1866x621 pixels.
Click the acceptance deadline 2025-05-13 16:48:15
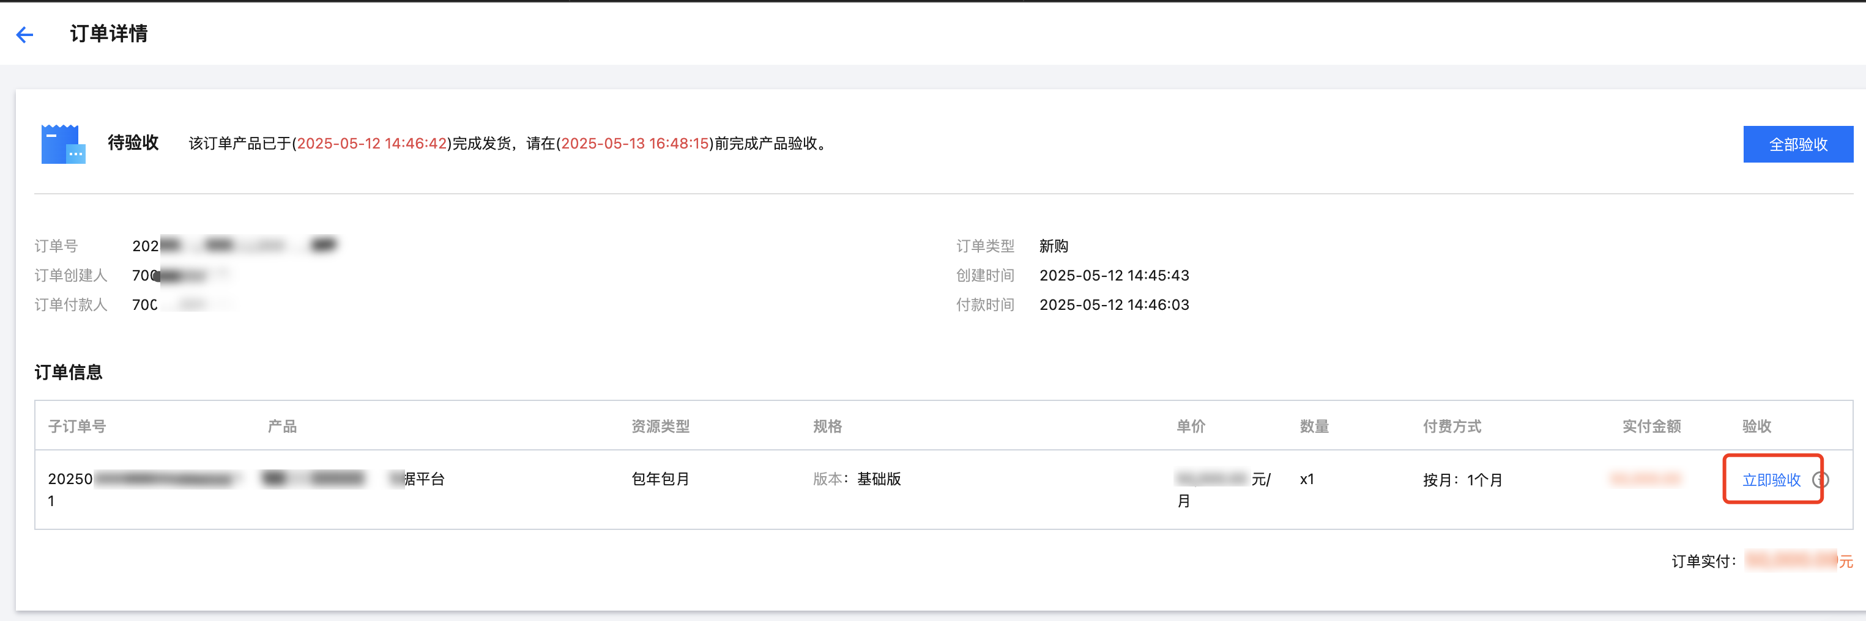(x=634, y=143)
